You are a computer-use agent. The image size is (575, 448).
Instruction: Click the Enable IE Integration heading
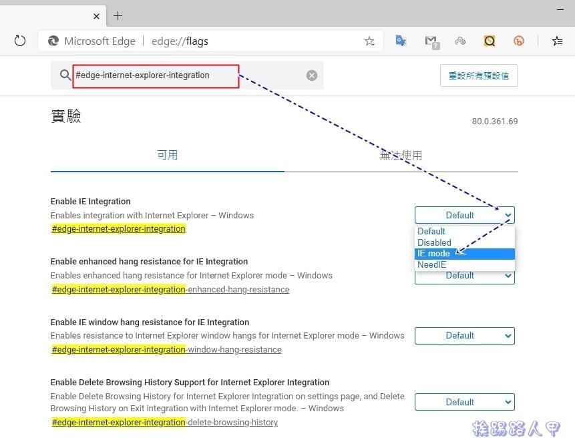[x=91, y=201]
